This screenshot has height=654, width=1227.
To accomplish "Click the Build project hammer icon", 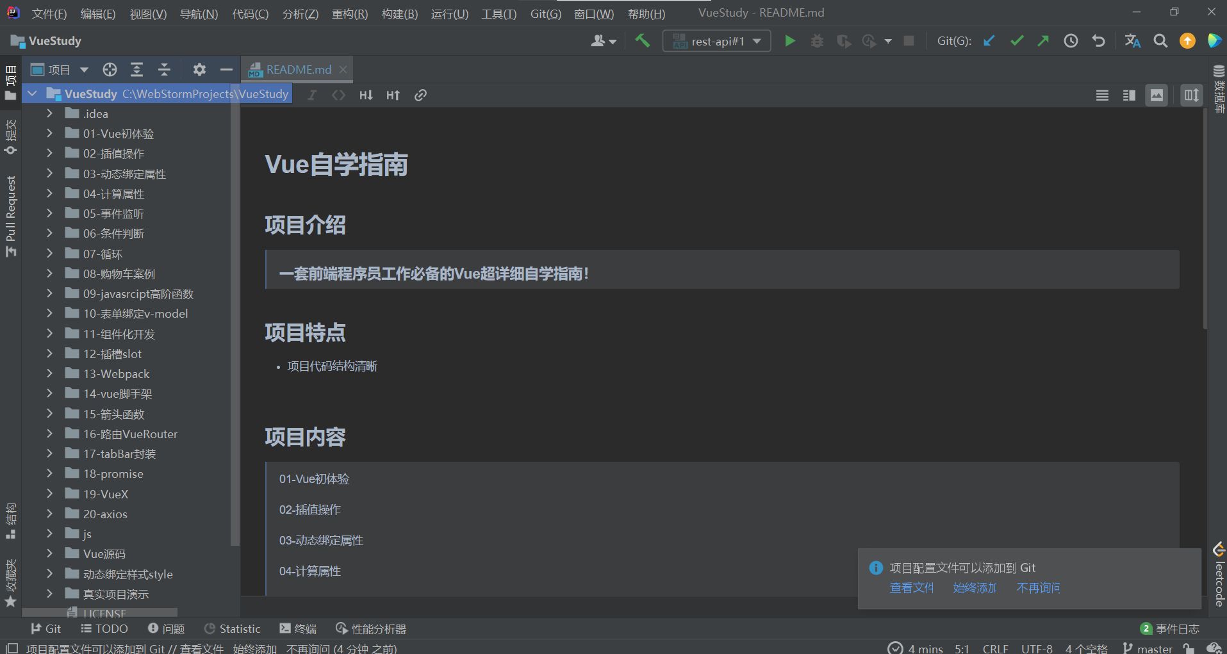I will (642, 41).
